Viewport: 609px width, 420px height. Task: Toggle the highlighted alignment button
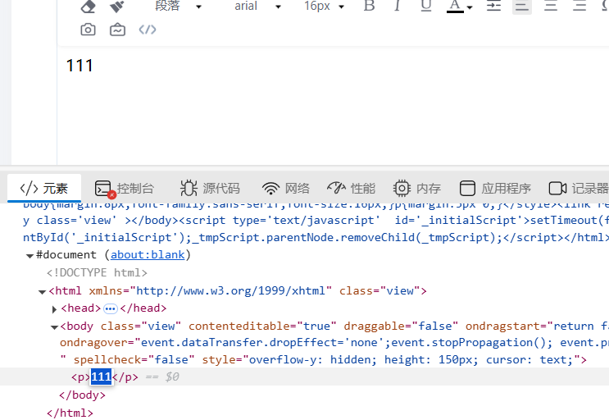point(521,7)
